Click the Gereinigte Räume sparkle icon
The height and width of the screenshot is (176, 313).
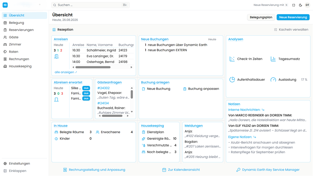143,138
